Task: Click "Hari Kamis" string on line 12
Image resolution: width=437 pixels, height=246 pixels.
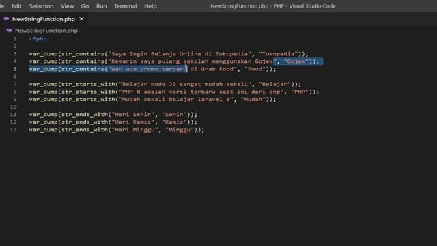Action: pos(133,122)
